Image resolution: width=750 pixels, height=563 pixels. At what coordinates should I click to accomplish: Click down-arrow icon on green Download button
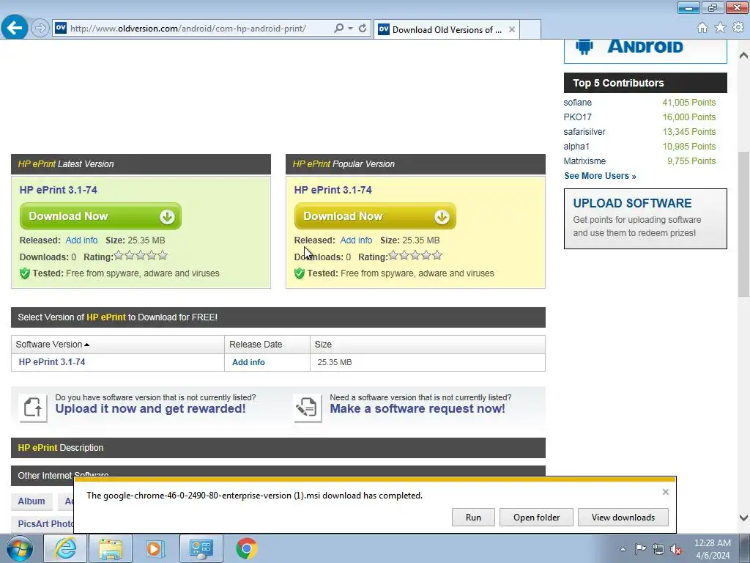click(x=167, y=217)
